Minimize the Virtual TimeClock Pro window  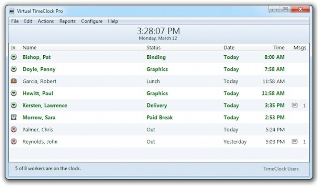[x=275, y=9]
